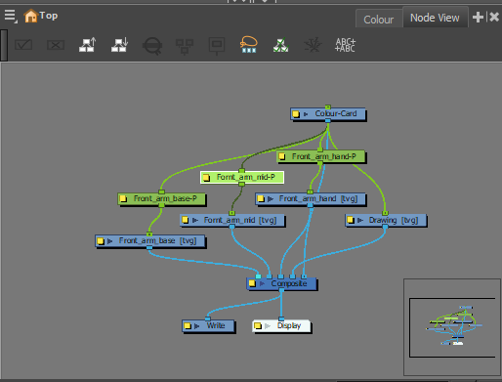Click Composite node output port
This screenshot has height=382, width=502.
(281, 290)
